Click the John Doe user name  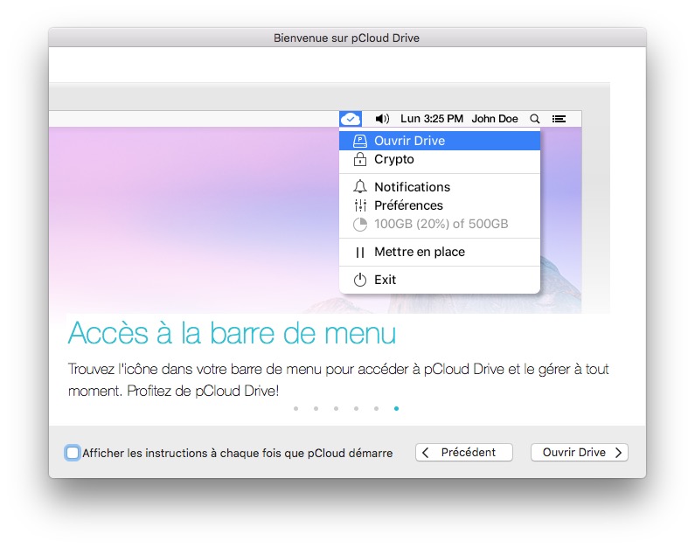click(x=495, y=119)
